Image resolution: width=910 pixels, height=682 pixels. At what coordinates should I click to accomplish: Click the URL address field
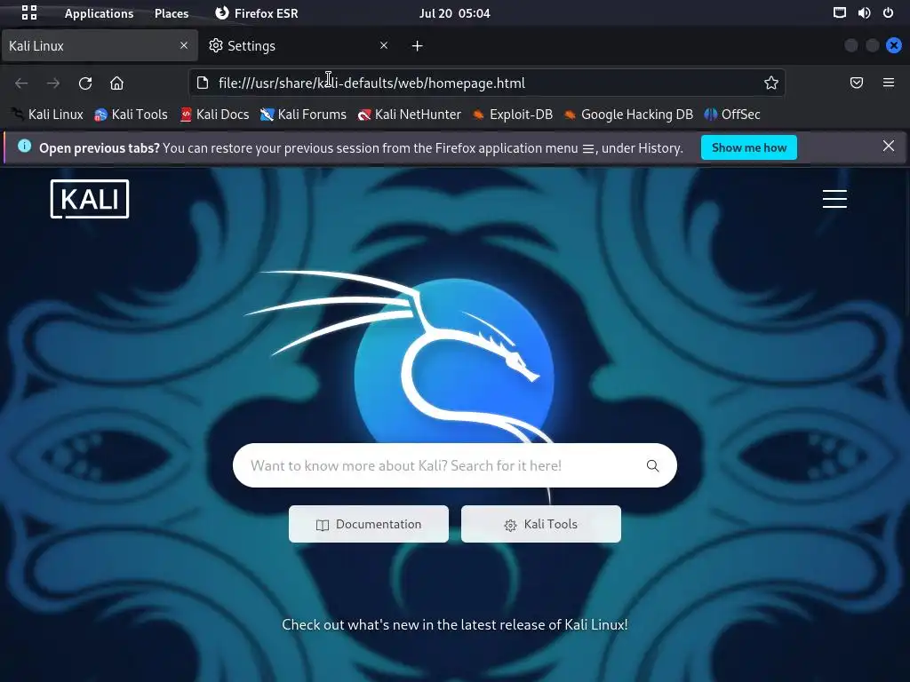coord(486,83)
